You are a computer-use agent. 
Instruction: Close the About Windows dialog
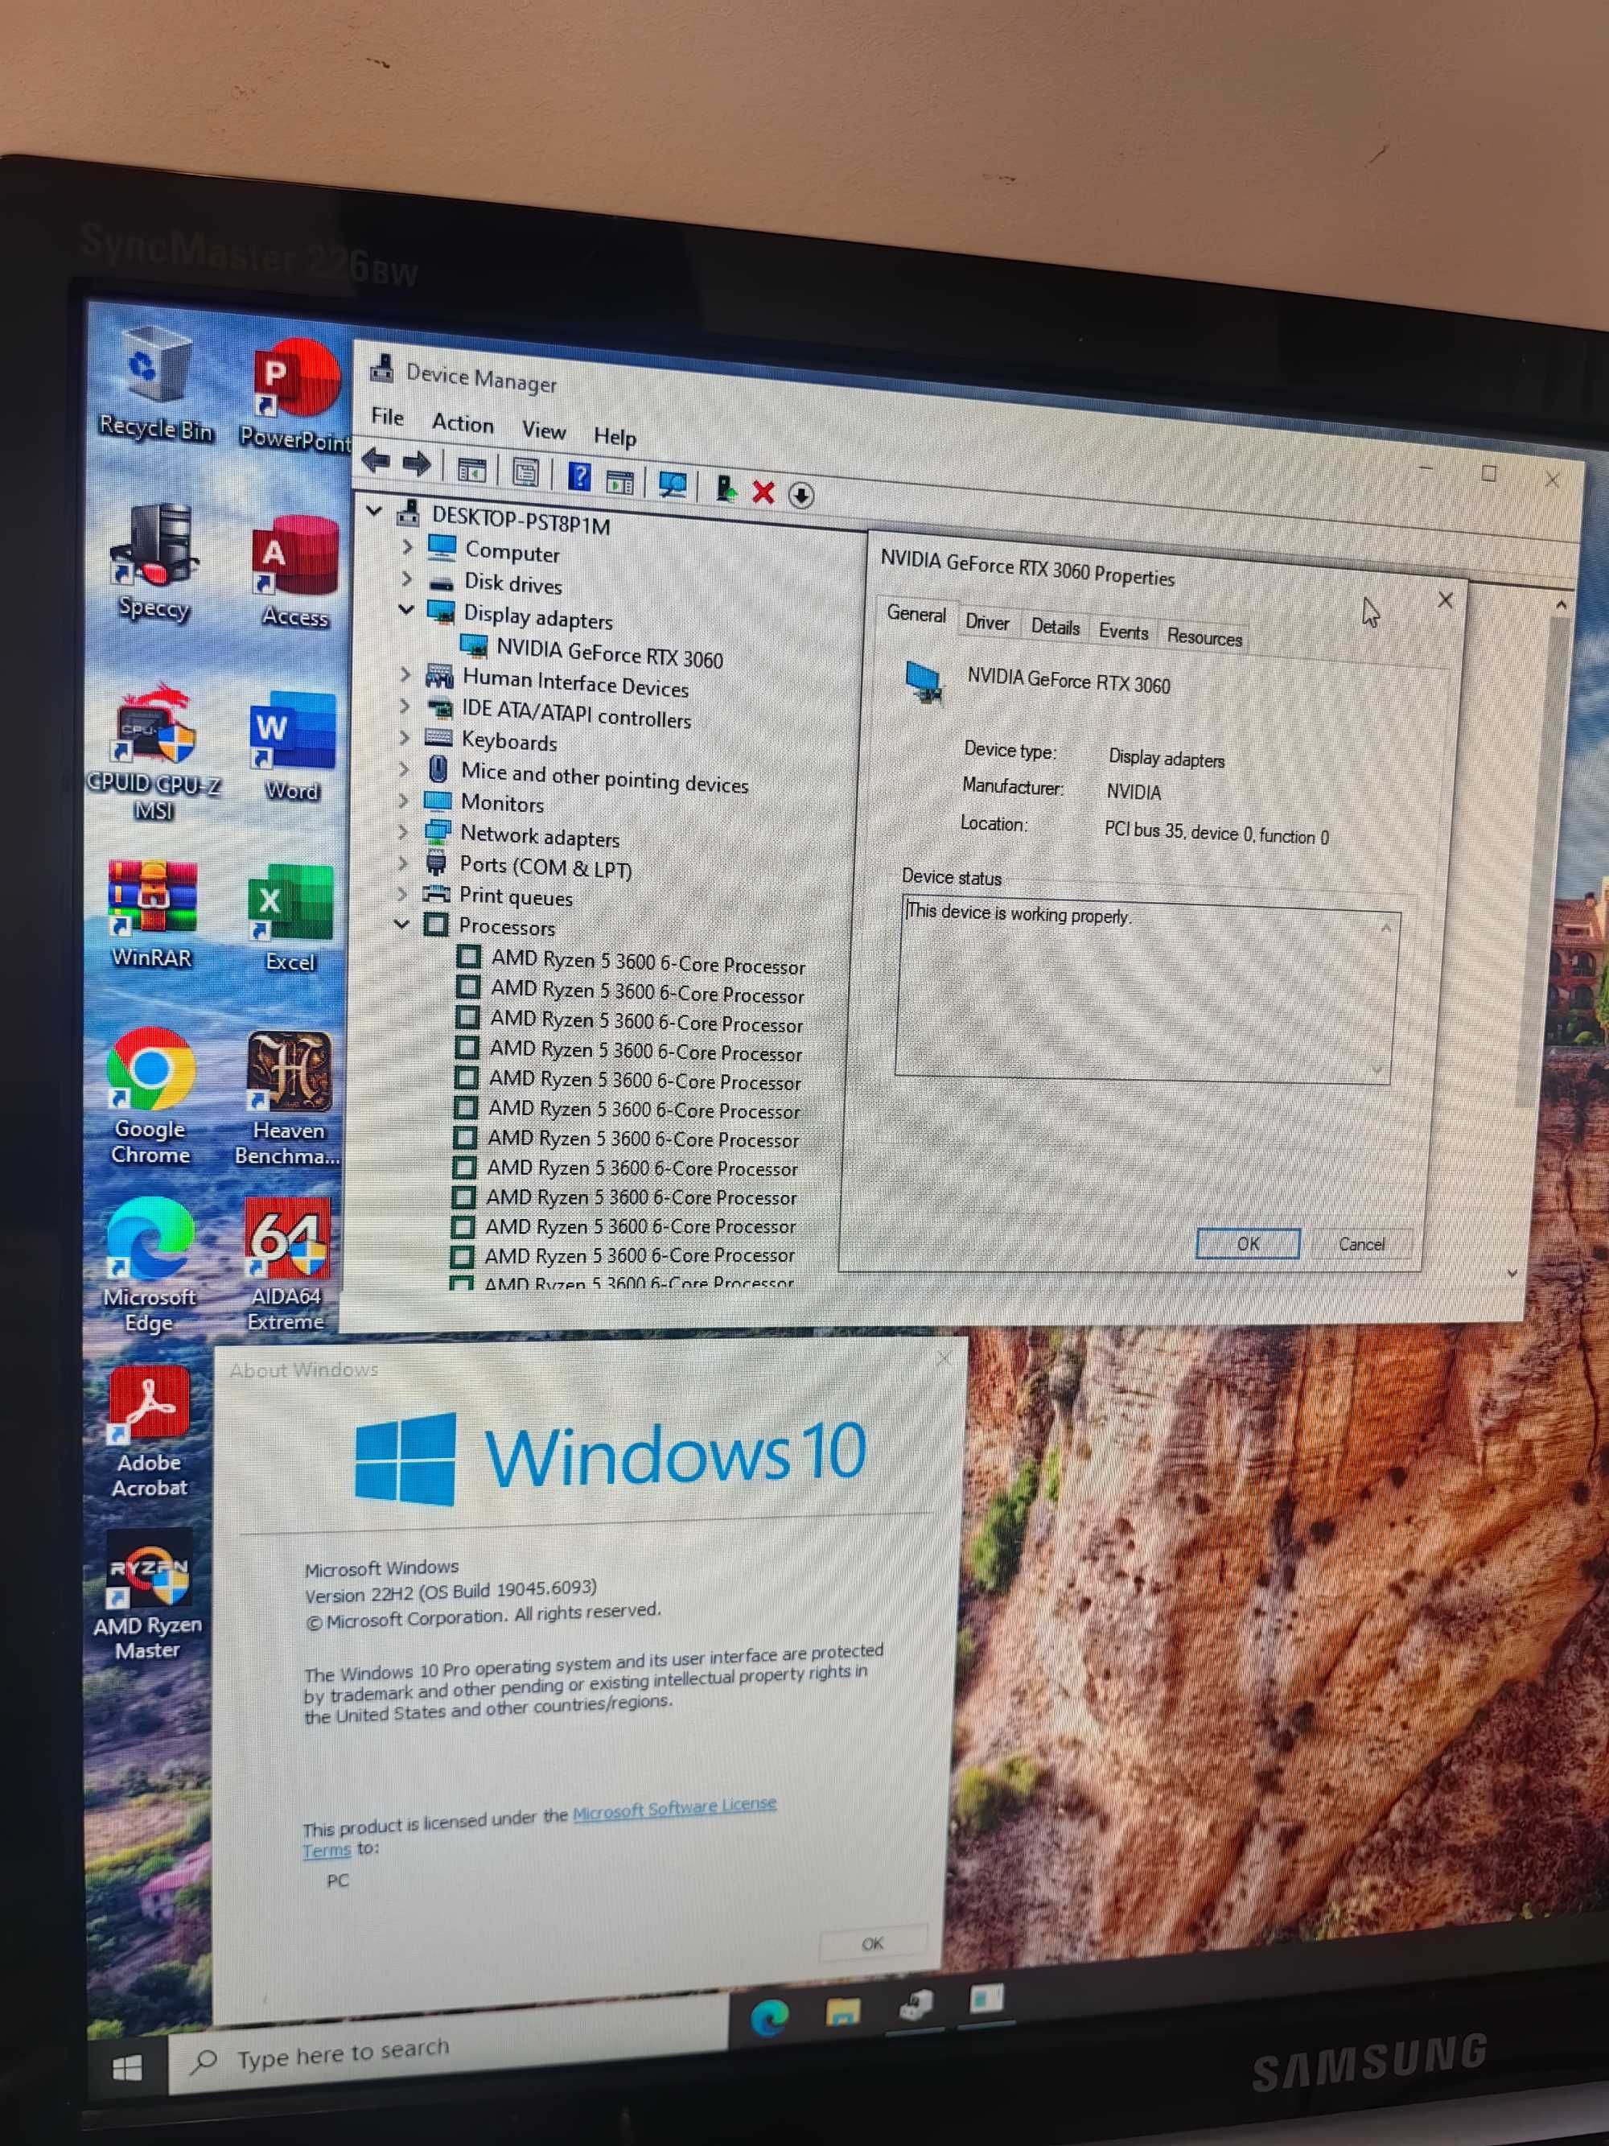coord(944,1359)
